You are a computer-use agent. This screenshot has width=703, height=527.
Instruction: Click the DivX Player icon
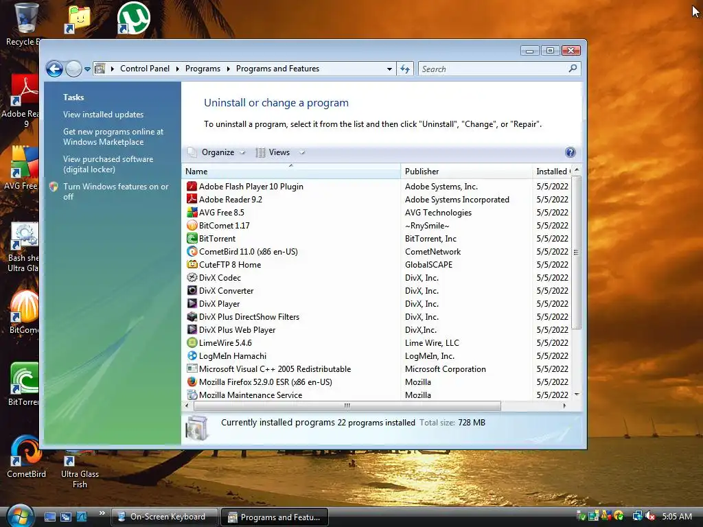pyautogui.click(x=192, y=303)
